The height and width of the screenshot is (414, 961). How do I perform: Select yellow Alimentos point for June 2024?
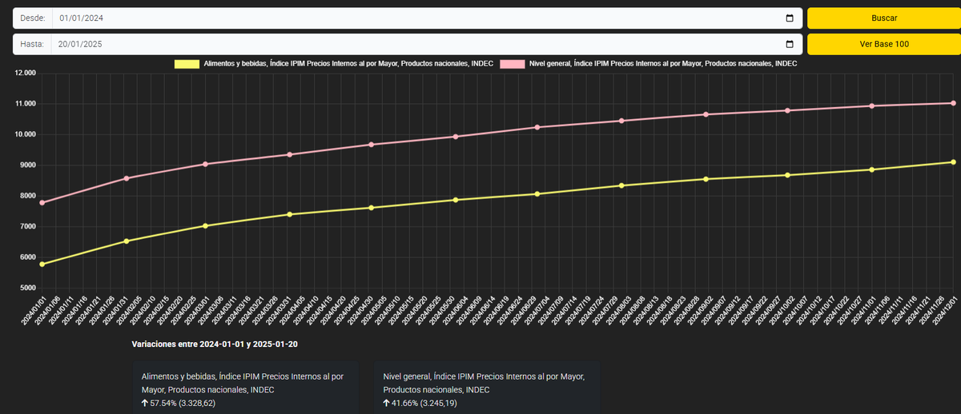pos(456,200)
